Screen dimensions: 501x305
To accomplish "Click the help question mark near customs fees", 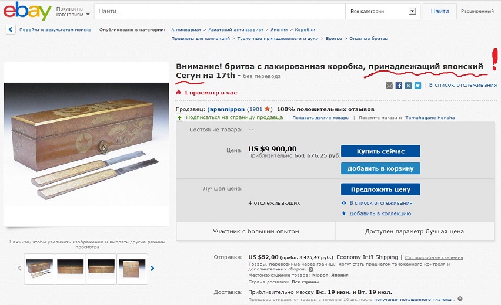I will point(311,269).
